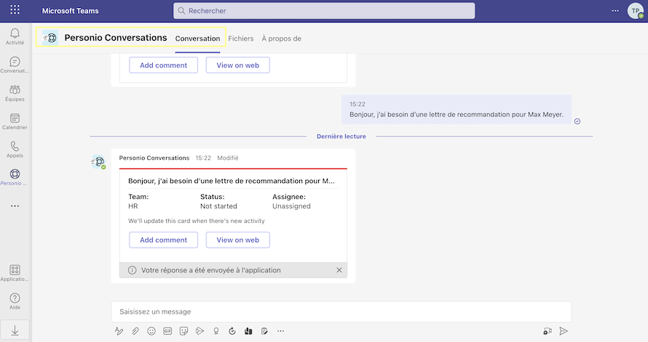This screenshot has width=648, height=342.
Task: Click the Microsoft Teams title
Action: [x=70, y=11]
